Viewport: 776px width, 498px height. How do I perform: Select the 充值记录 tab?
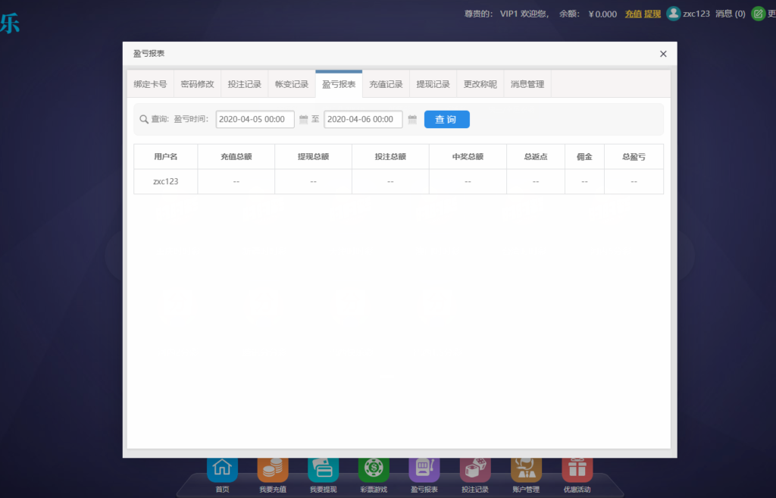(386, 84)
